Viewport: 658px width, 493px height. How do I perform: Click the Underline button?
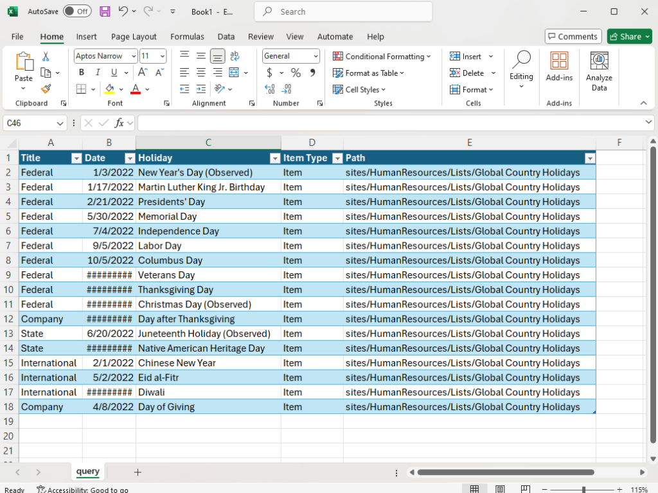pos(114,72)
